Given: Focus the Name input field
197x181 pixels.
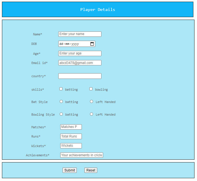Looking at the screenshot, I should pos(80,34).
